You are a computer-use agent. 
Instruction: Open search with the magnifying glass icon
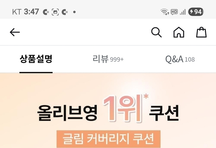point(156,32)
